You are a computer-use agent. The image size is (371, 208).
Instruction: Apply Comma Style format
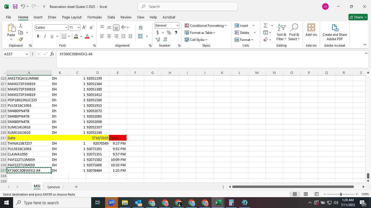point(176,32)
